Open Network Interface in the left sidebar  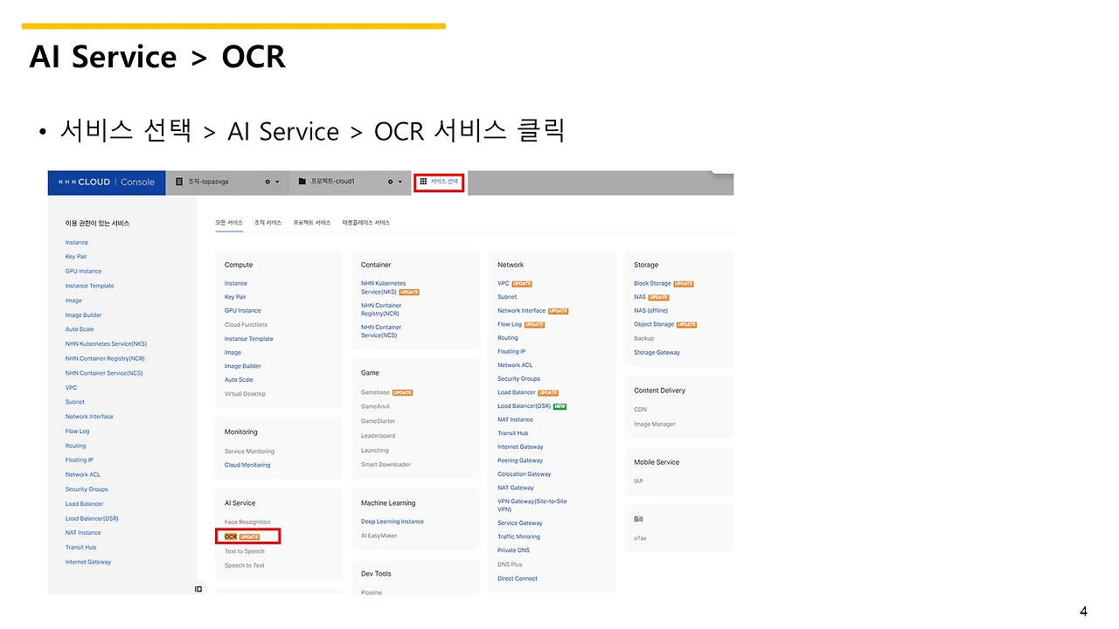click(89, 417)
